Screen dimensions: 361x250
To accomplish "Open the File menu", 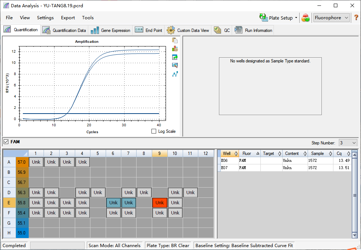I will (9, 18).
